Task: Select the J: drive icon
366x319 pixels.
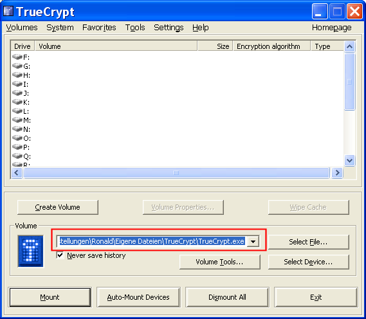Action: (x=17, y=93)
